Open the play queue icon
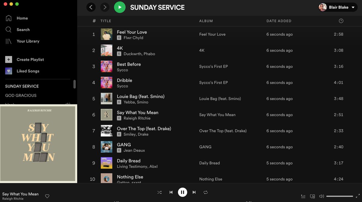This screenshot has height=202, width=362. tap(303, 196)
